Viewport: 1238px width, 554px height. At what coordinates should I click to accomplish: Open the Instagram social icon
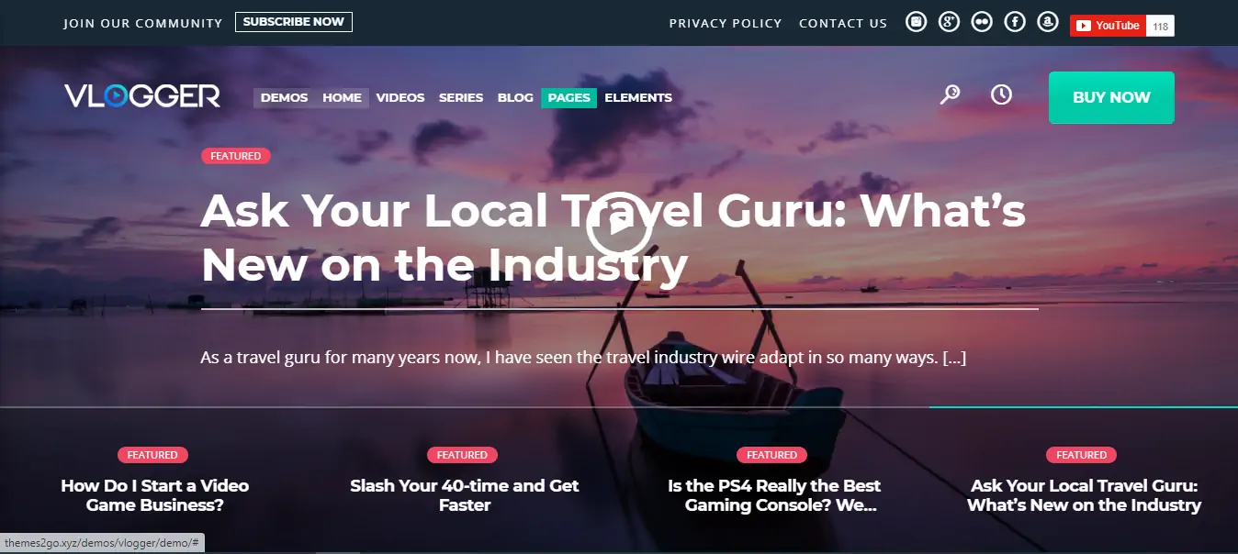(916, 22)
